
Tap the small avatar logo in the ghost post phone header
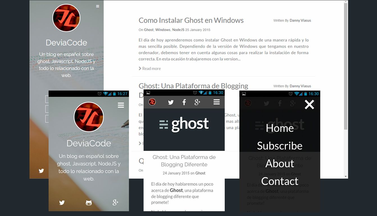[152, 102]
